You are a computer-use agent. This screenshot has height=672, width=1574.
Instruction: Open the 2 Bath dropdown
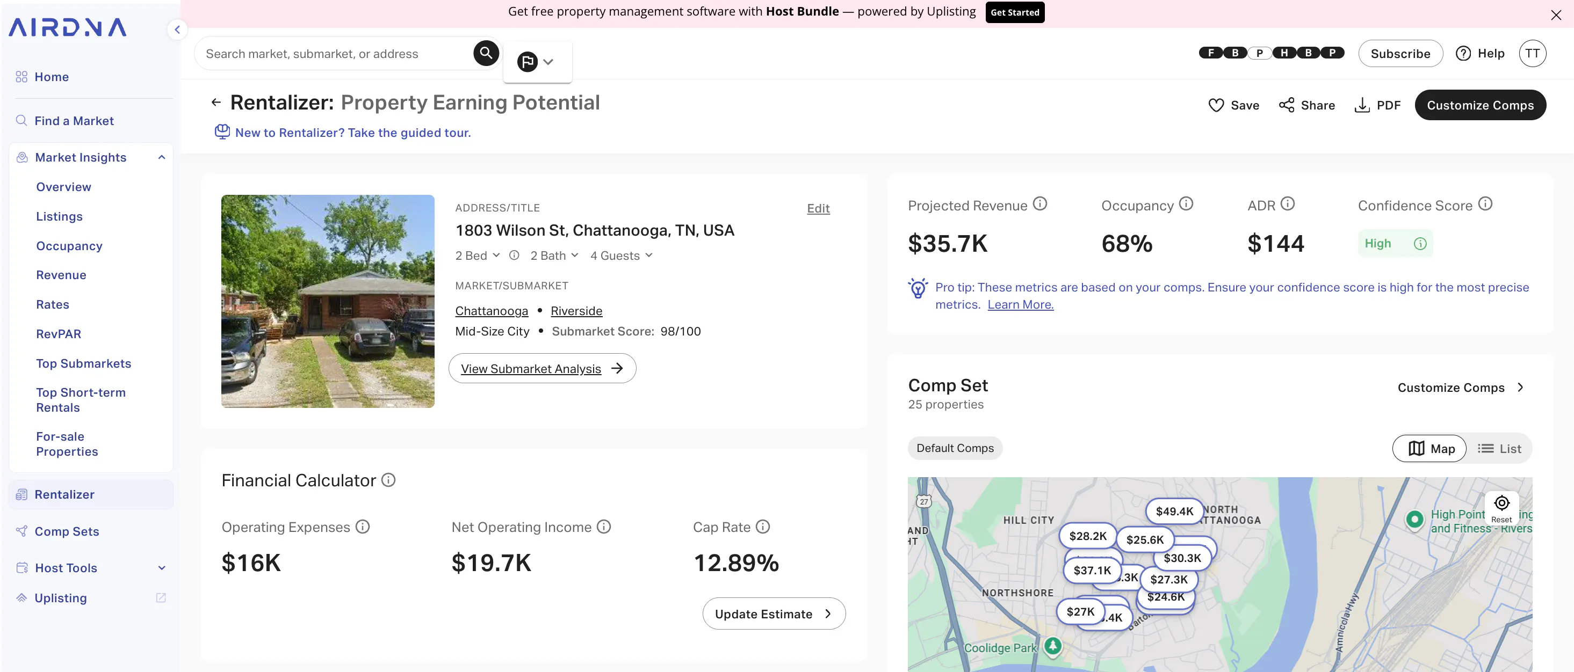point(554,255)
